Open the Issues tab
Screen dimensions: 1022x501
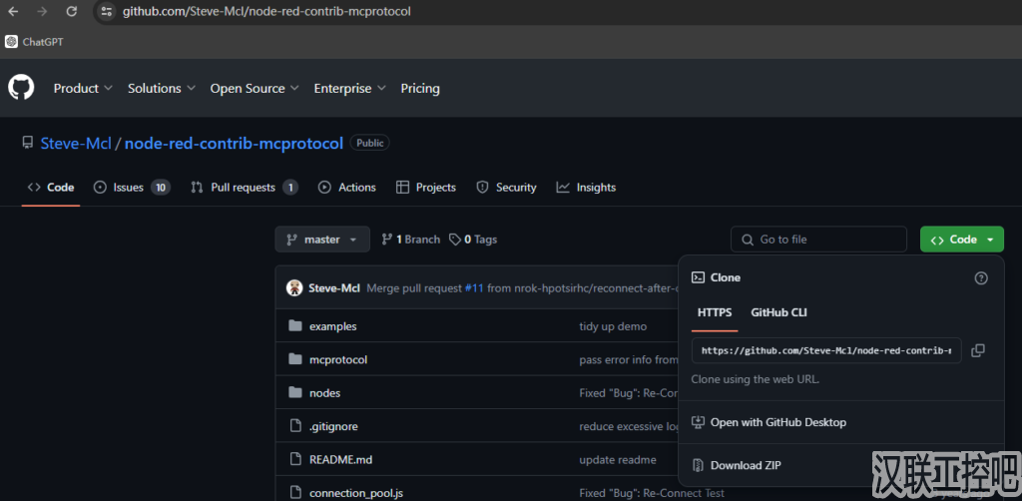pyautogui.click(x=133, y=187)
